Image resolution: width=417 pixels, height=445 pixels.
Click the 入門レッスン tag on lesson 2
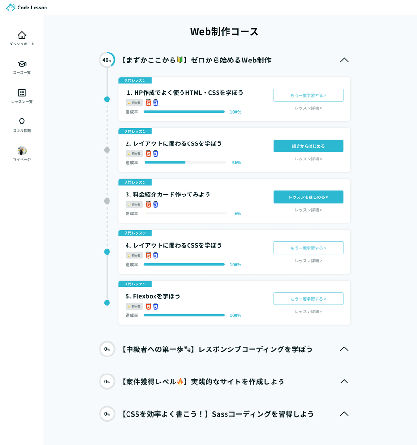(135, 131)
